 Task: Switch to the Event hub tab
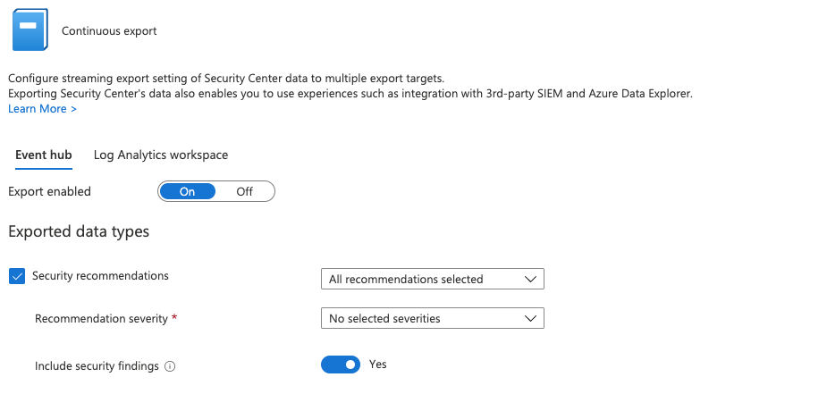(x=43, y=155)
